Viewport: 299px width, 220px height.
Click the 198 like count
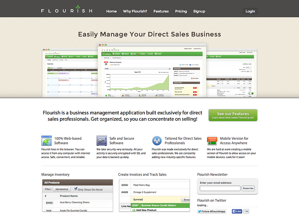[246, 211]
